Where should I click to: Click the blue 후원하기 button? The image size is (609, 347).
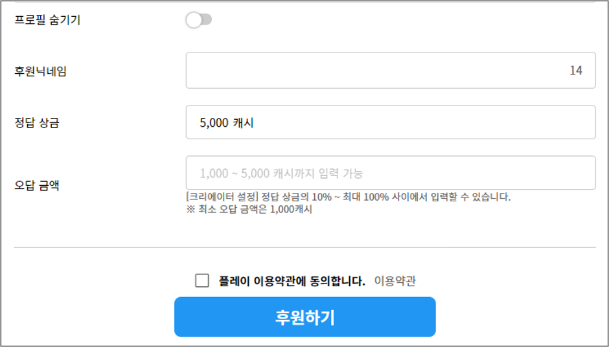(x=305, y=317)
